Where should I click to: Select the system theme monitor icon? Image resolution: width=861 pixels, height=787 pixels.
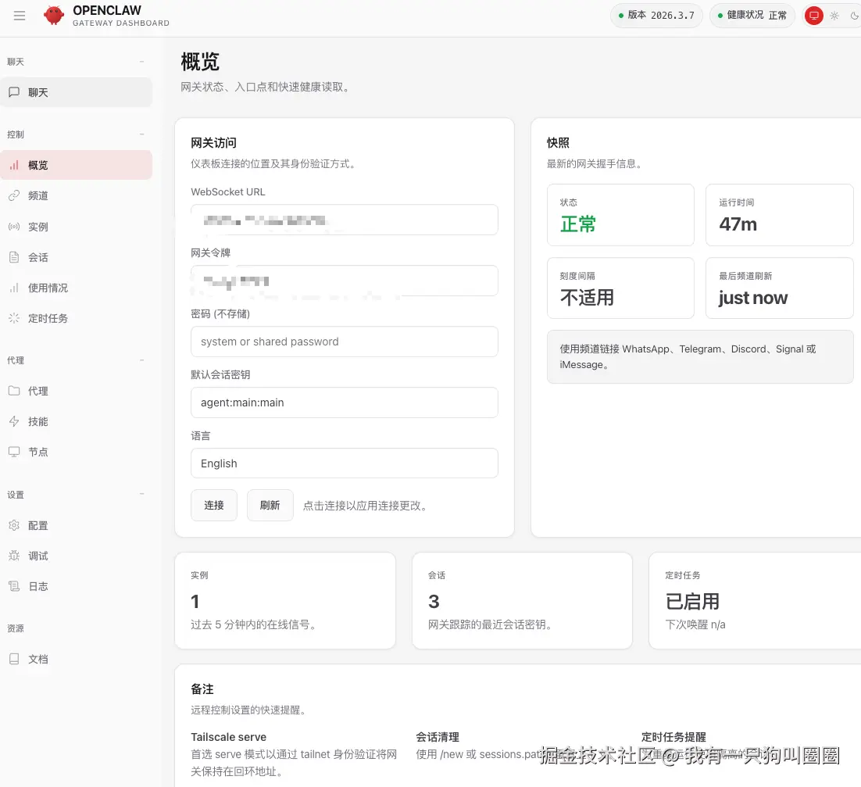[x=814, y=16]
